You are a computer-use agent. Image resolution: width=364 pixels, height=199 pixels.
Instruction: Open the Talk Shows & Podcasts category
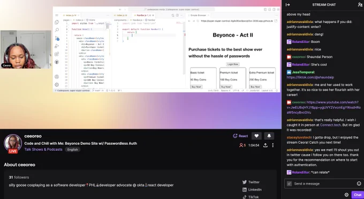click(43, 150)
